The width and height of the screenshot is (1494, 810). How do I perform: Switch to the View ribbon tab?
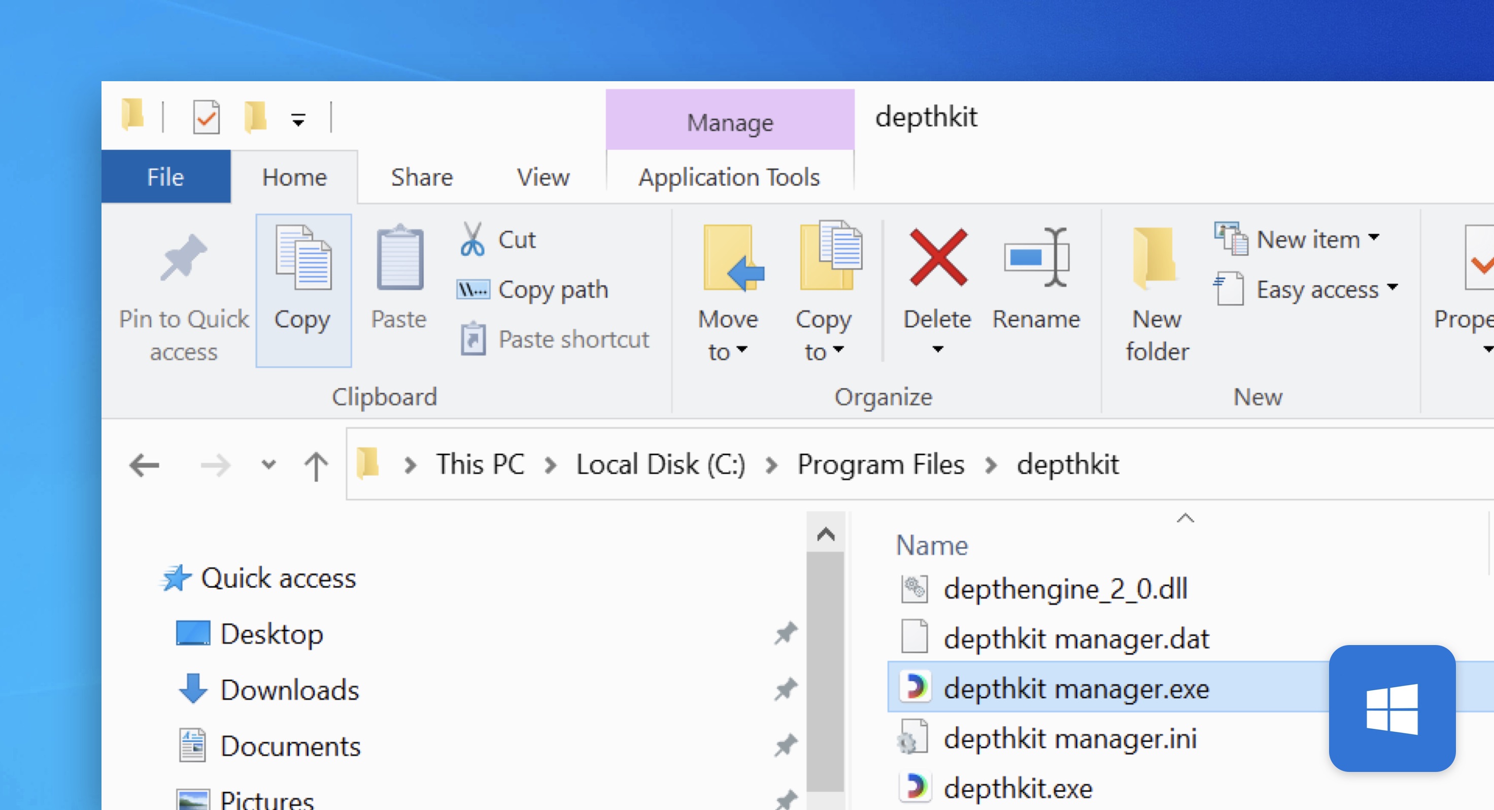543,177
